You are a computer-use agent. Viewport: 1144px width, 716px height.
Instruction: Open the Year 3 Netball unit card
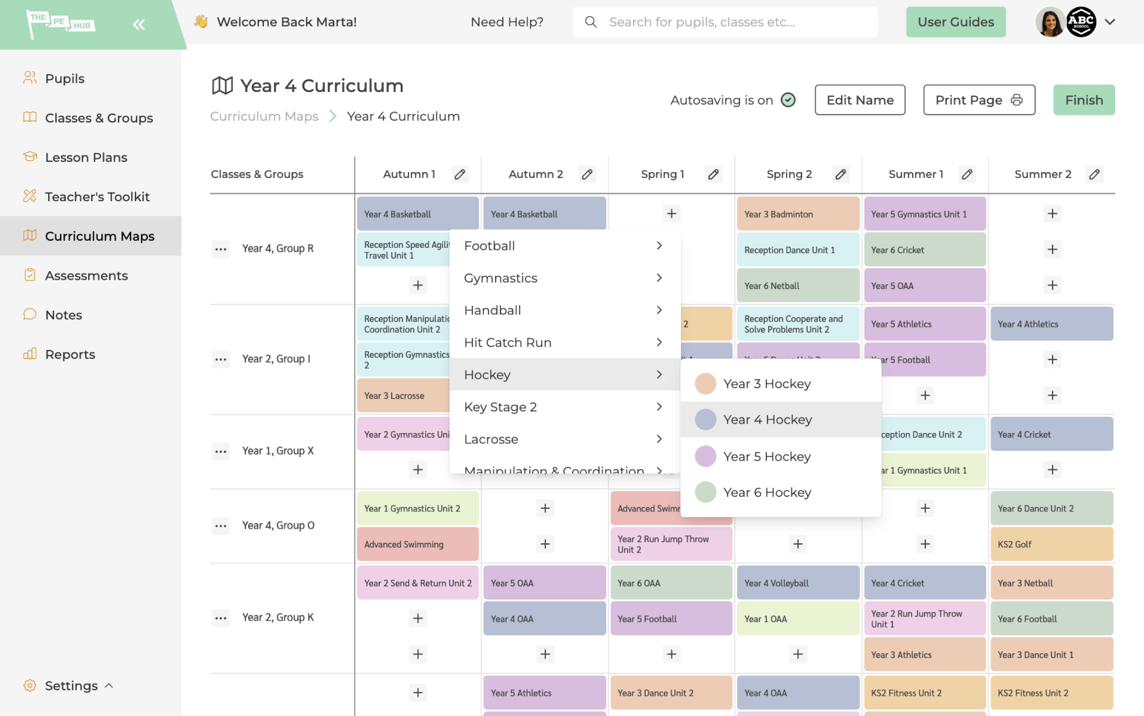coord(1051,583)
